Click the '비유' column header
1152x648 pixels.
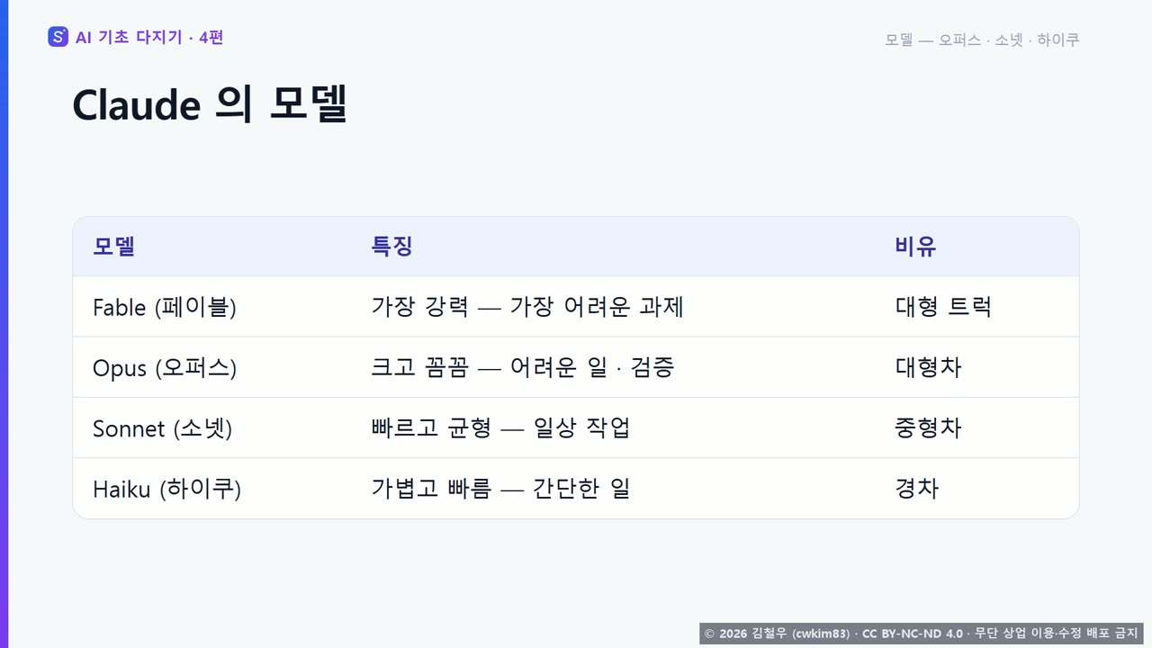coord(915,247)
